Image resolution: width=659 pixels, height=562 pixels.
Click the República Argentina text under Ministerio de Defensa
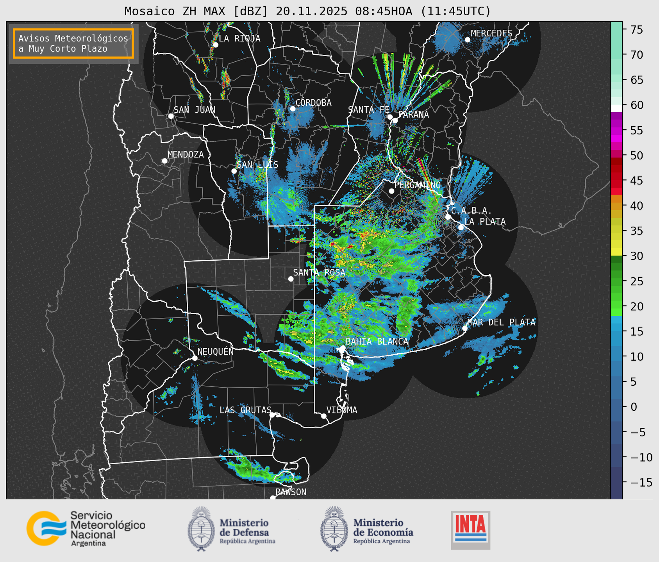tap(247, 541)
